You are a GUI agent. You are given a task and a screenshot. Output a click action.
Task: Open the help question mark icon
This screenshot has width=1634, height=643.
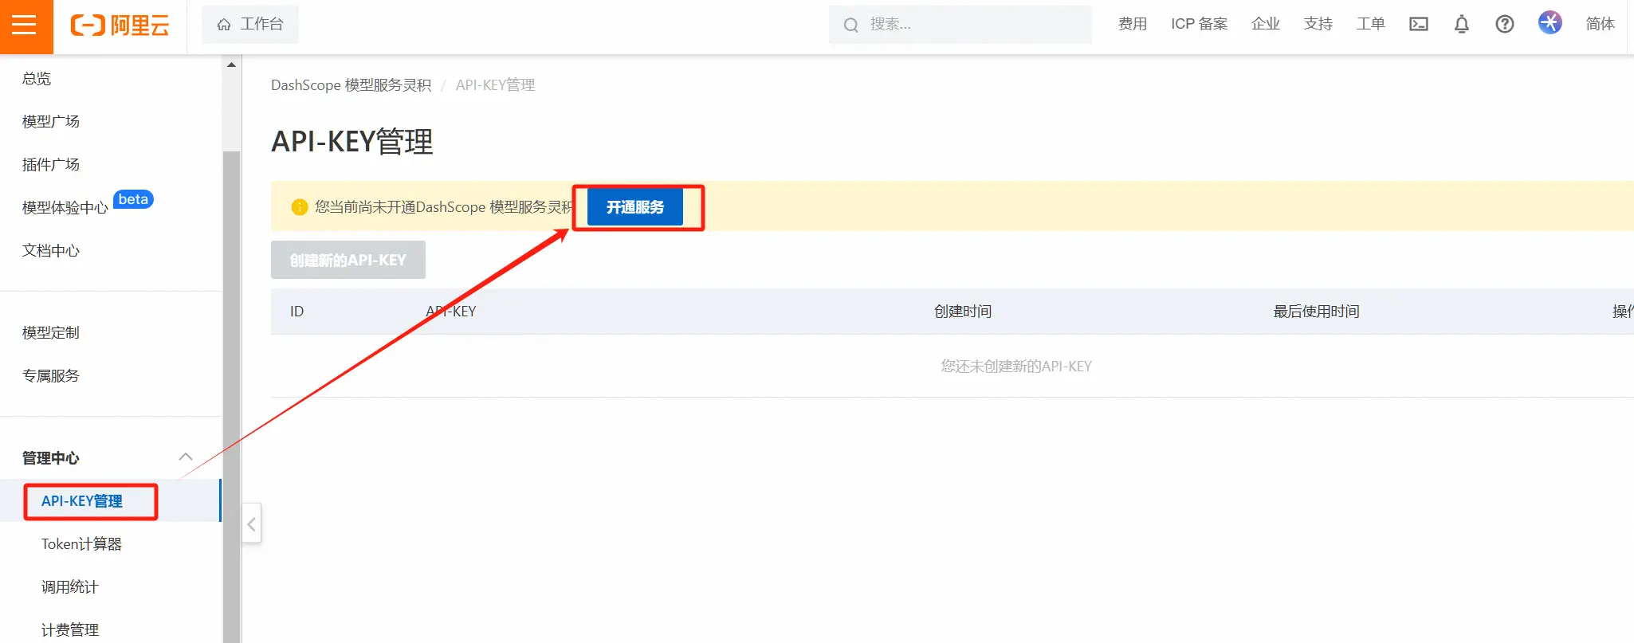1505,24
